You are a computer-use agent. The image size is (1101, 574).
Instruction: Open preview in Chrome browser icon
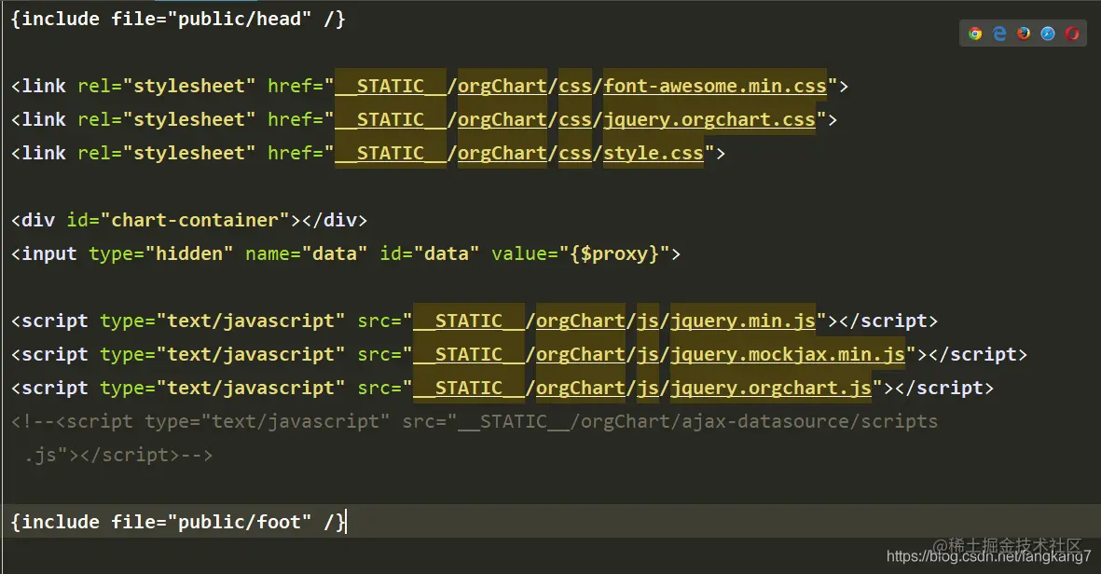[x=974, y=34]
